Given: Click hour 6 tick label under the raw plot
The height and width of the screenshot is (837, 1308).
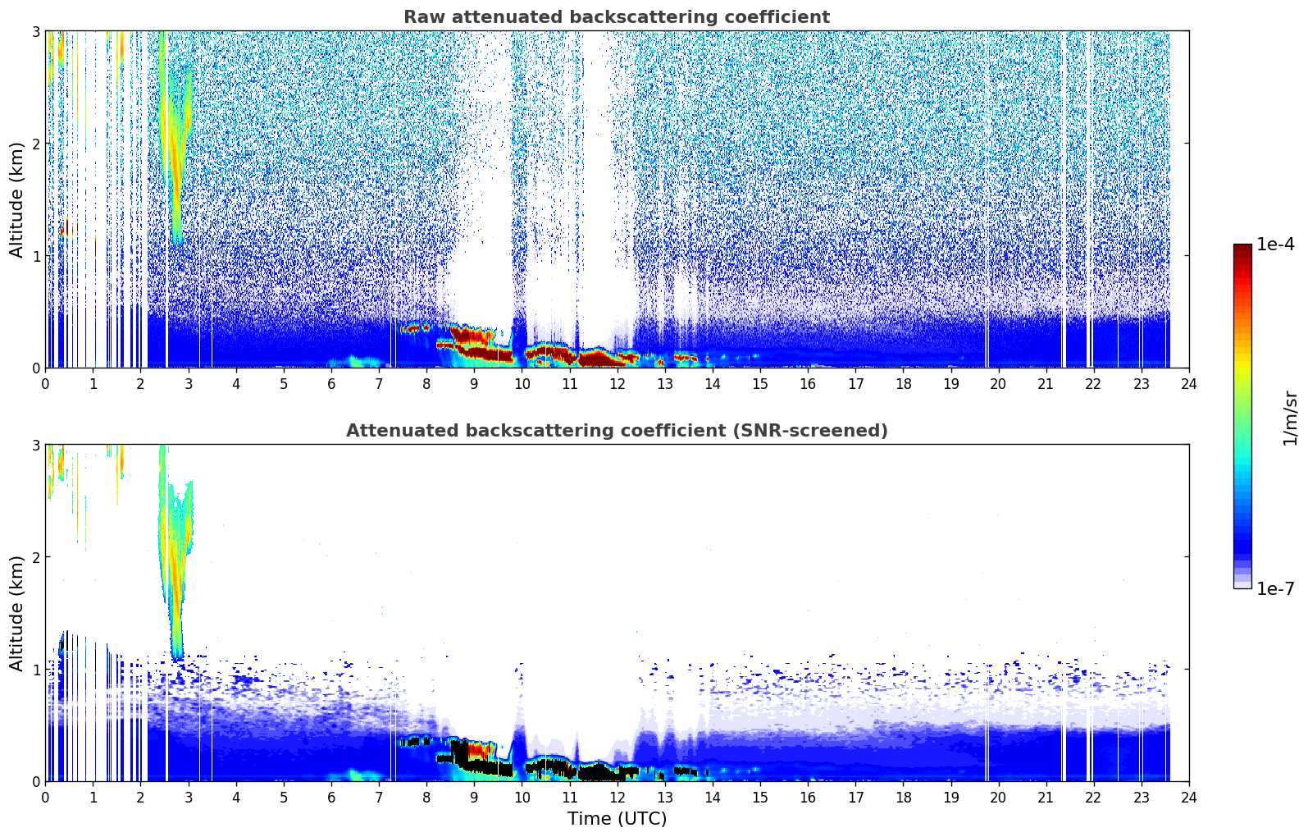Looking at the screenshot, I should 331,383.
